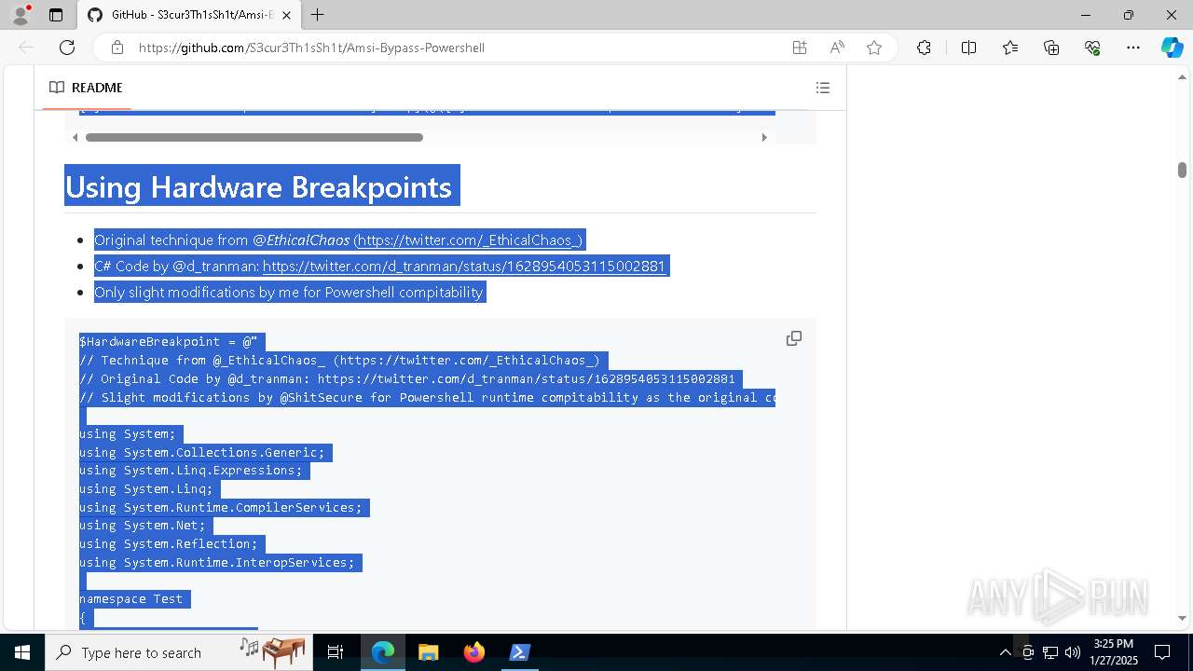The image size is (1193, 671).
Task: Open Collections panel
Action: coord(1051,48)
